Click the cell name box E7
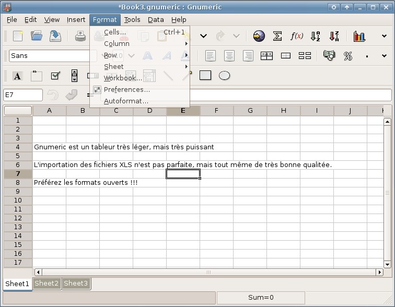 tap(23, 95)
